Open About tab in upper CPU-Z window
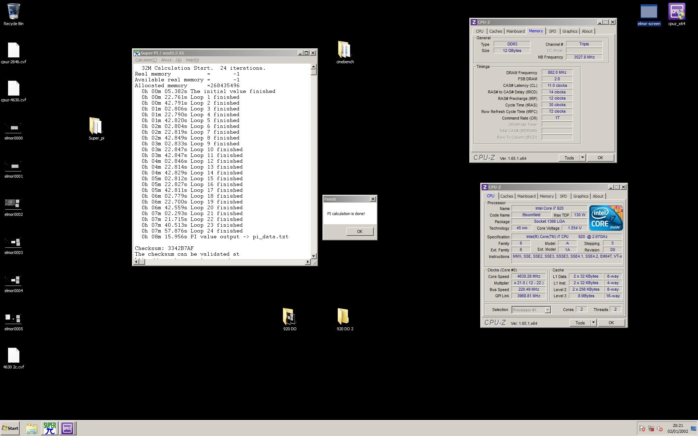Screen dimensions: 698x436 (587, 31)
